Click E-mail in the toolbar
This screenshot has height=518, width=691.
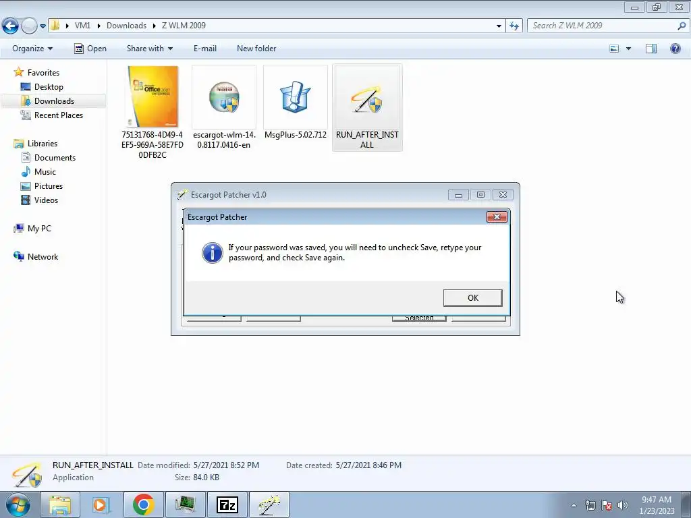click(x=205, y=49)
